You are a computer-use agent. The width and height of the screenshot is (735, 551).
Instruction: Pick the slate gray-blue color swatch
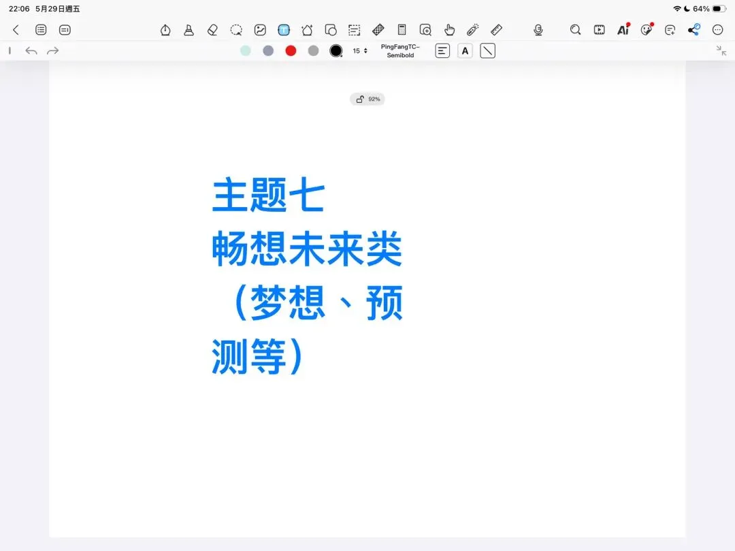[268, 50]
